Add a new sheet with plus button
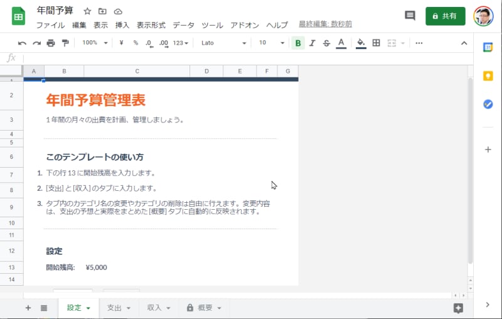The image size is (502, 319). click(x=28, y=308)
